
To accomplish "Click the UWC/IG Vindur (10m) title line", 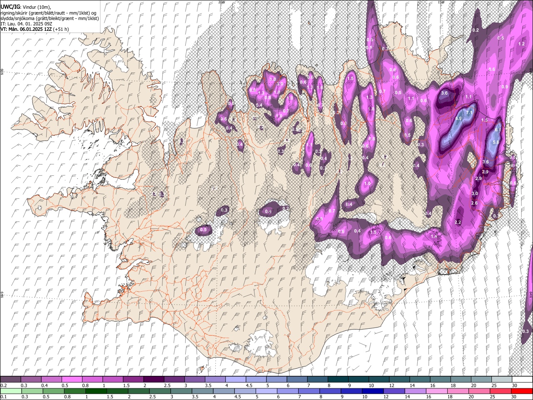I will coord(26,7).
